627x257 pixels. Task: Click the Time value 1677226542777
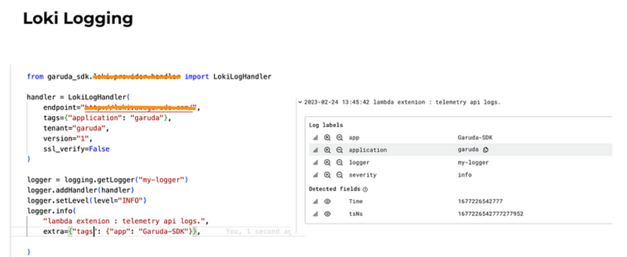coord(480,202)
